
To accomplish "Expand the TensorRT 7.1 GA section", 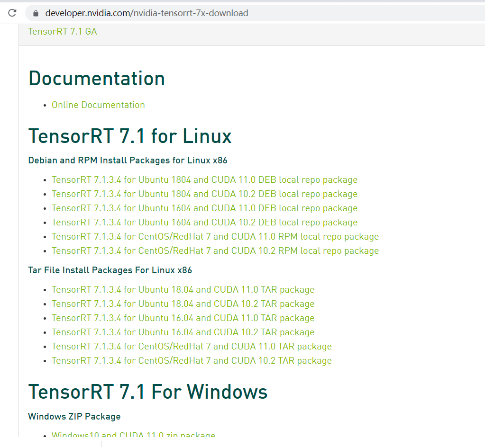I will 63,32.
